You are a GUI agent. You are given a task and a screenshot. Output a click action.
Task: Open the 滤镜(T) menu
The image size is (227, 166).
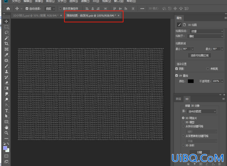85,1
